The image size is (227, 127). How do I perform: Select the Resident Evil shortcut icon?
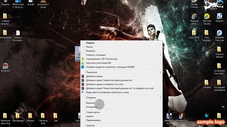point(182,119)
